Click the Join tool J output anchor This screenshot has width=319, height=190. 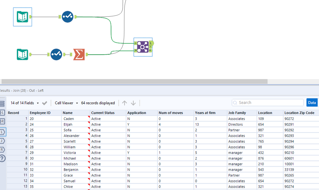[150, 47]
